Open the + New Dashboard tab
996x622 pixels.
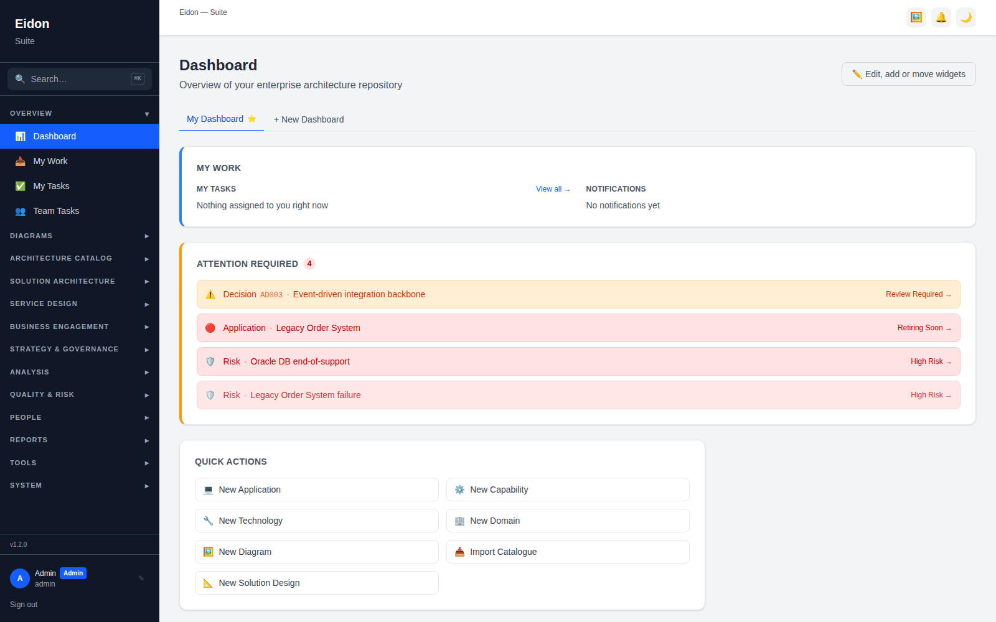pos(309,119)
